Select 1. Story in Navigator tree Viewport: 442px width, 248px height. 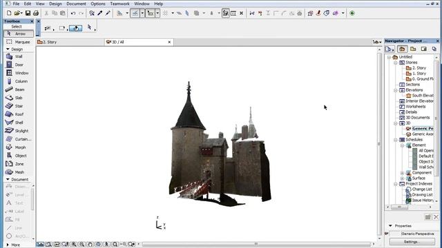pyautogui.click(x=419, y=74)
